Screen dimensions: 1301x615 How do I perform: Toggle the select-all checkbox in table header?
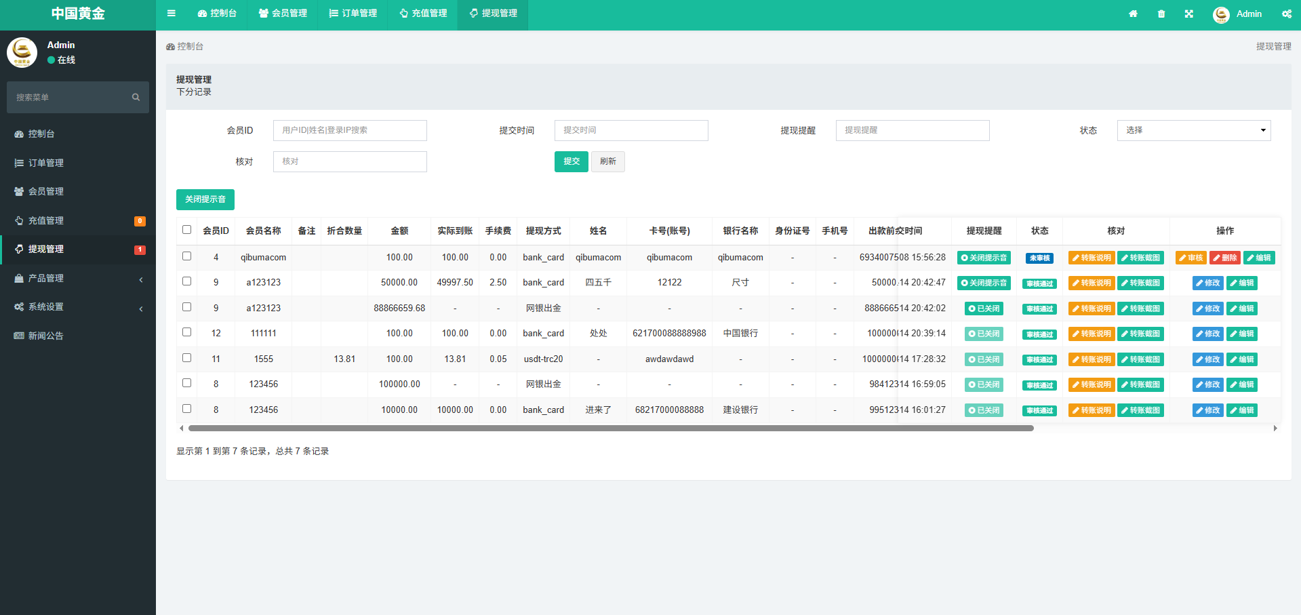pyautogui.click(x=187, y=230)
